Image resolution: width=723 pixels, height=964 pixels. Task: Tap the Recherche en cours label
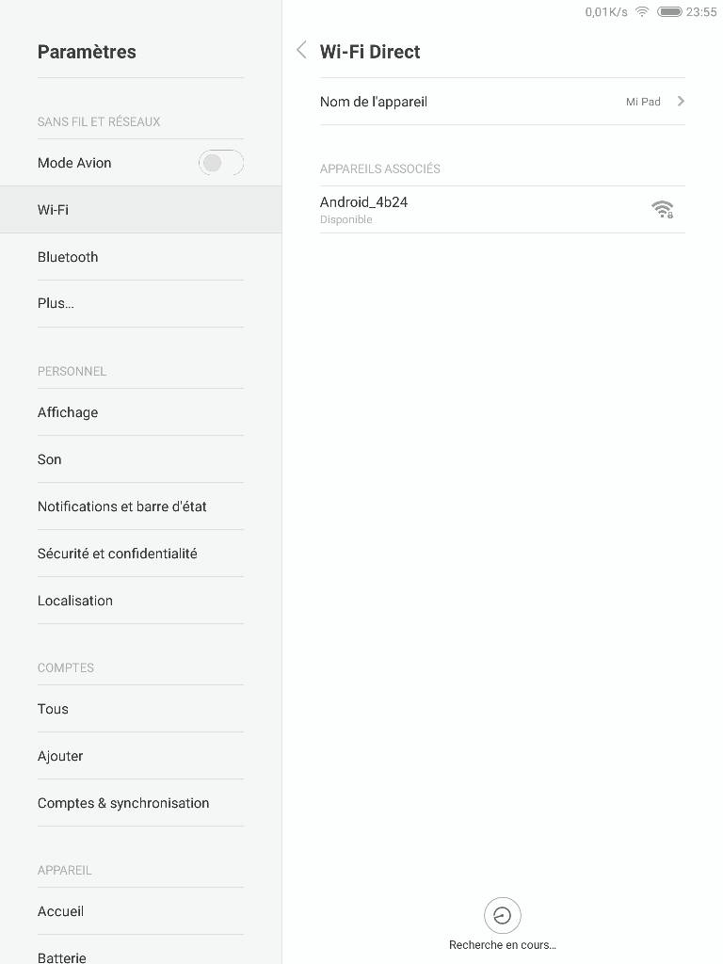[503, 945]
